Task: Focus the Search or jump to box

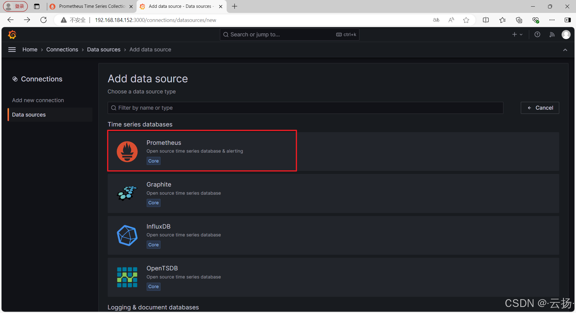Action: point(289,35)
